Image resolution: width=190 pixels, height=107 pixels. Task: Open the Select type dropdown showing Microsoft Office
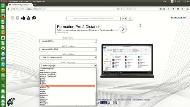pos(68,41)
